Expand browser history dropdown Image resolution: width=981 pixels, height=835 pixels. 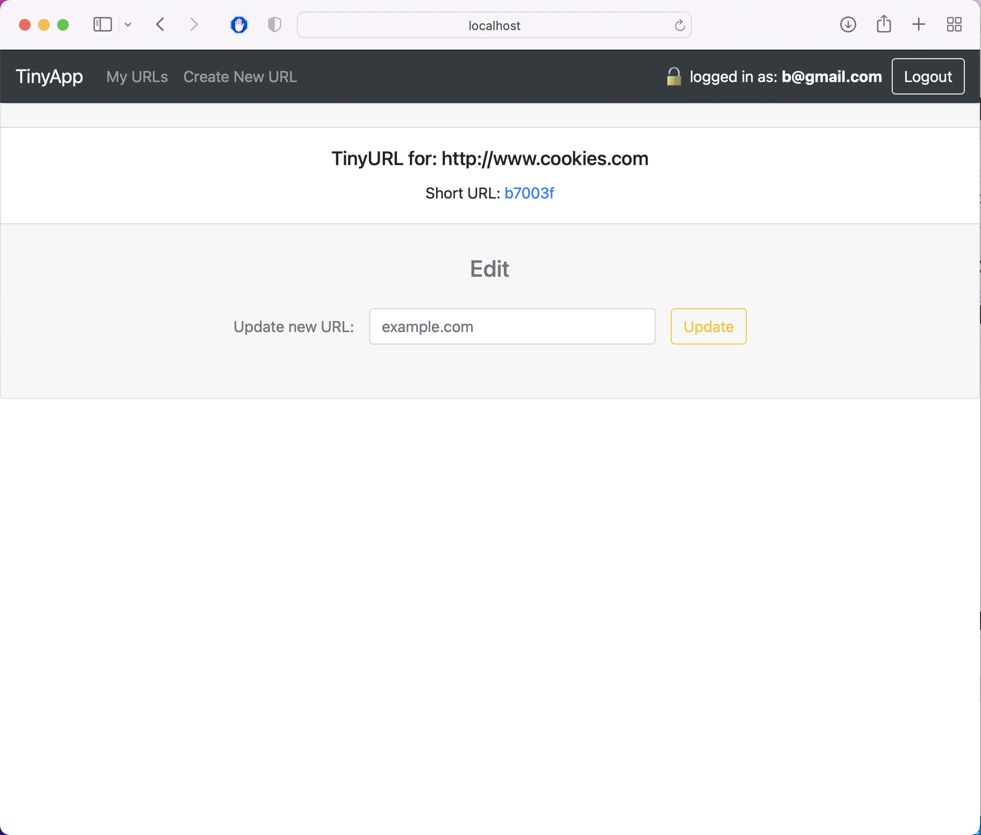[127, 25]
